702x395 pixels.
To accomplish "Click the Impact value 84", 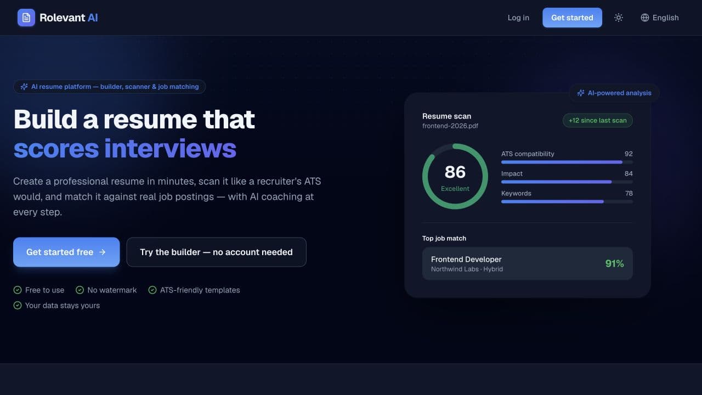I will pyautogui.click(x=629, y=174).
